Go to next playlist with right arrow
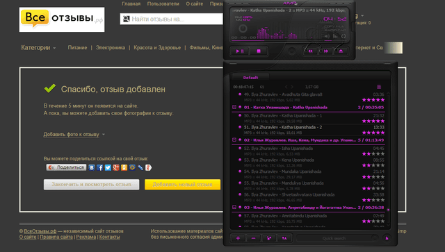The width and height of the screenshot is (445, 252). 292,87
